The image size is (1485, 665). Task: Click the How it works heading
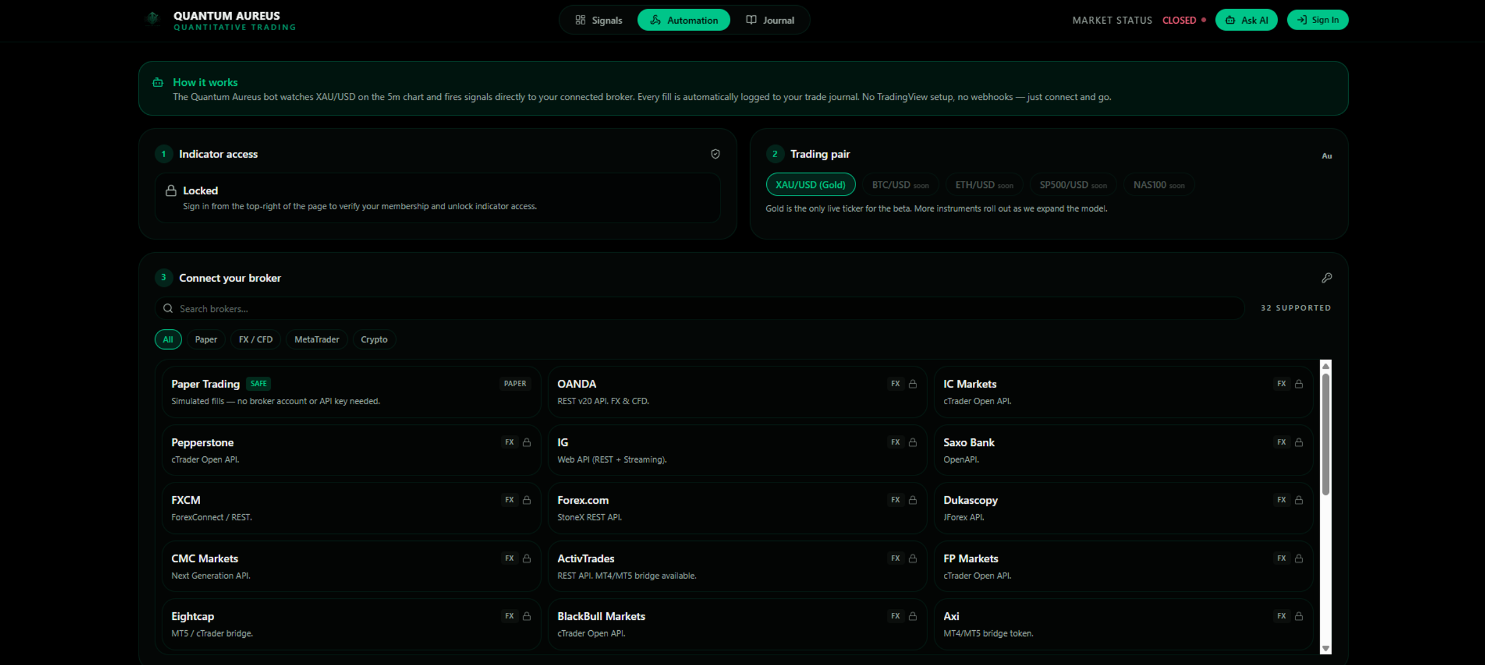[205, 82]
